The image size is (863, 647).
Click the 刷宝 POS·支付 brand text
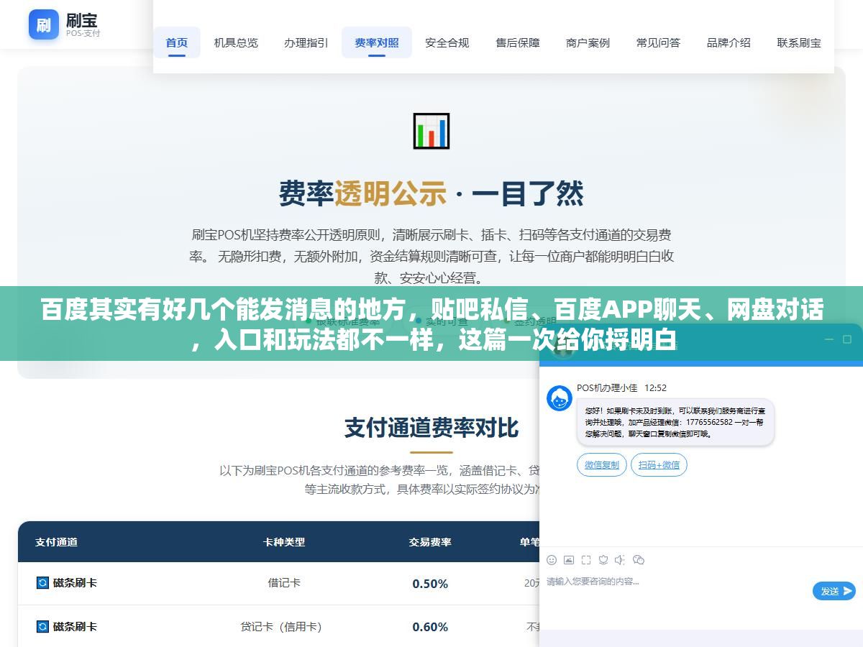click(x=83, y=24)
